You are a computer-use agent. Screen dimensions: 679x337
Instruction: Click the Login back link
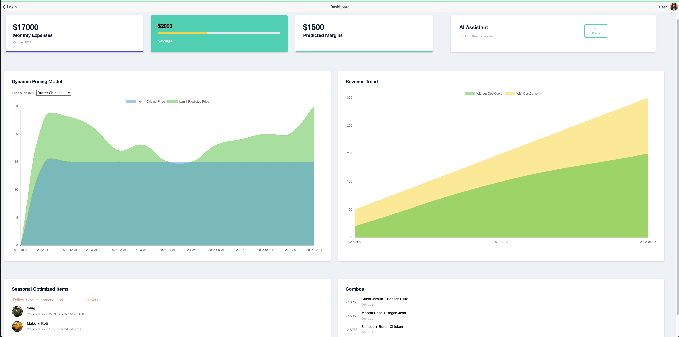pos(12,7)
